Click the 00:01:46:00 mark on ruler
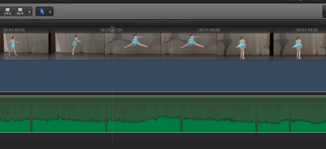Image resolution: width=326 pixels, height=149 pixels. coord(14,30)
